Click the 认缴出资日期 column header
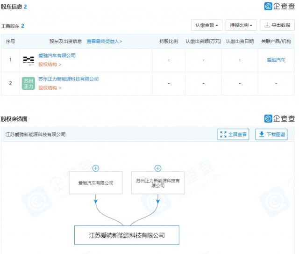The image size is (299, 254). [240, 41]
